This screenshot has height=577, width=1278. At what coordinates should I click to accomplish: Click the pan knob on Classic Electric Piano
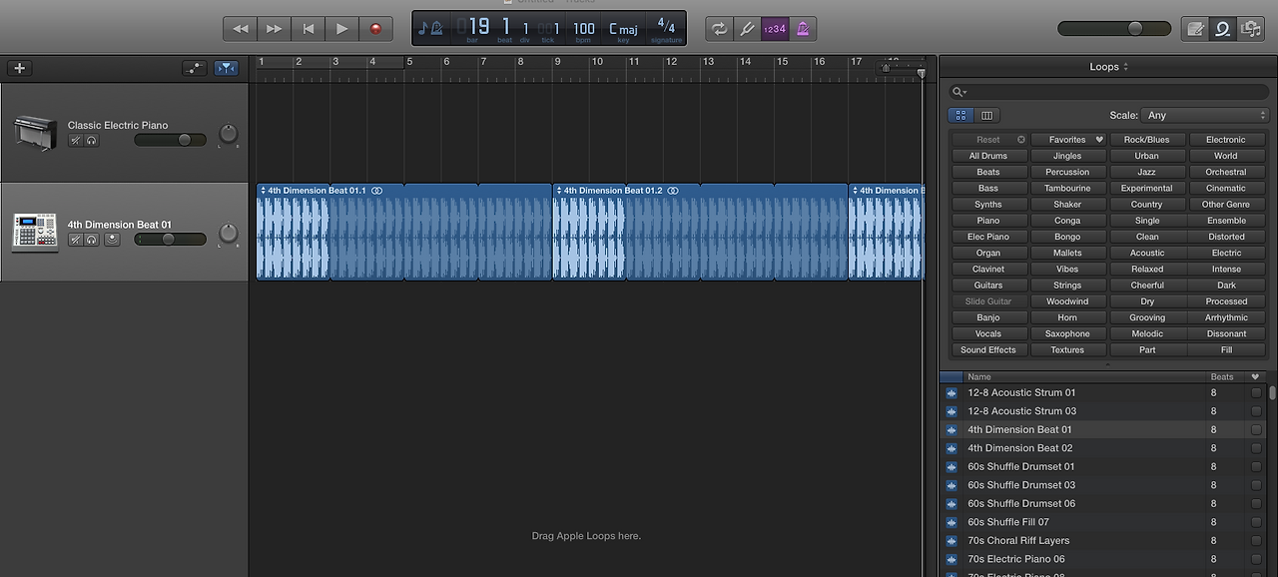[229, 133]
